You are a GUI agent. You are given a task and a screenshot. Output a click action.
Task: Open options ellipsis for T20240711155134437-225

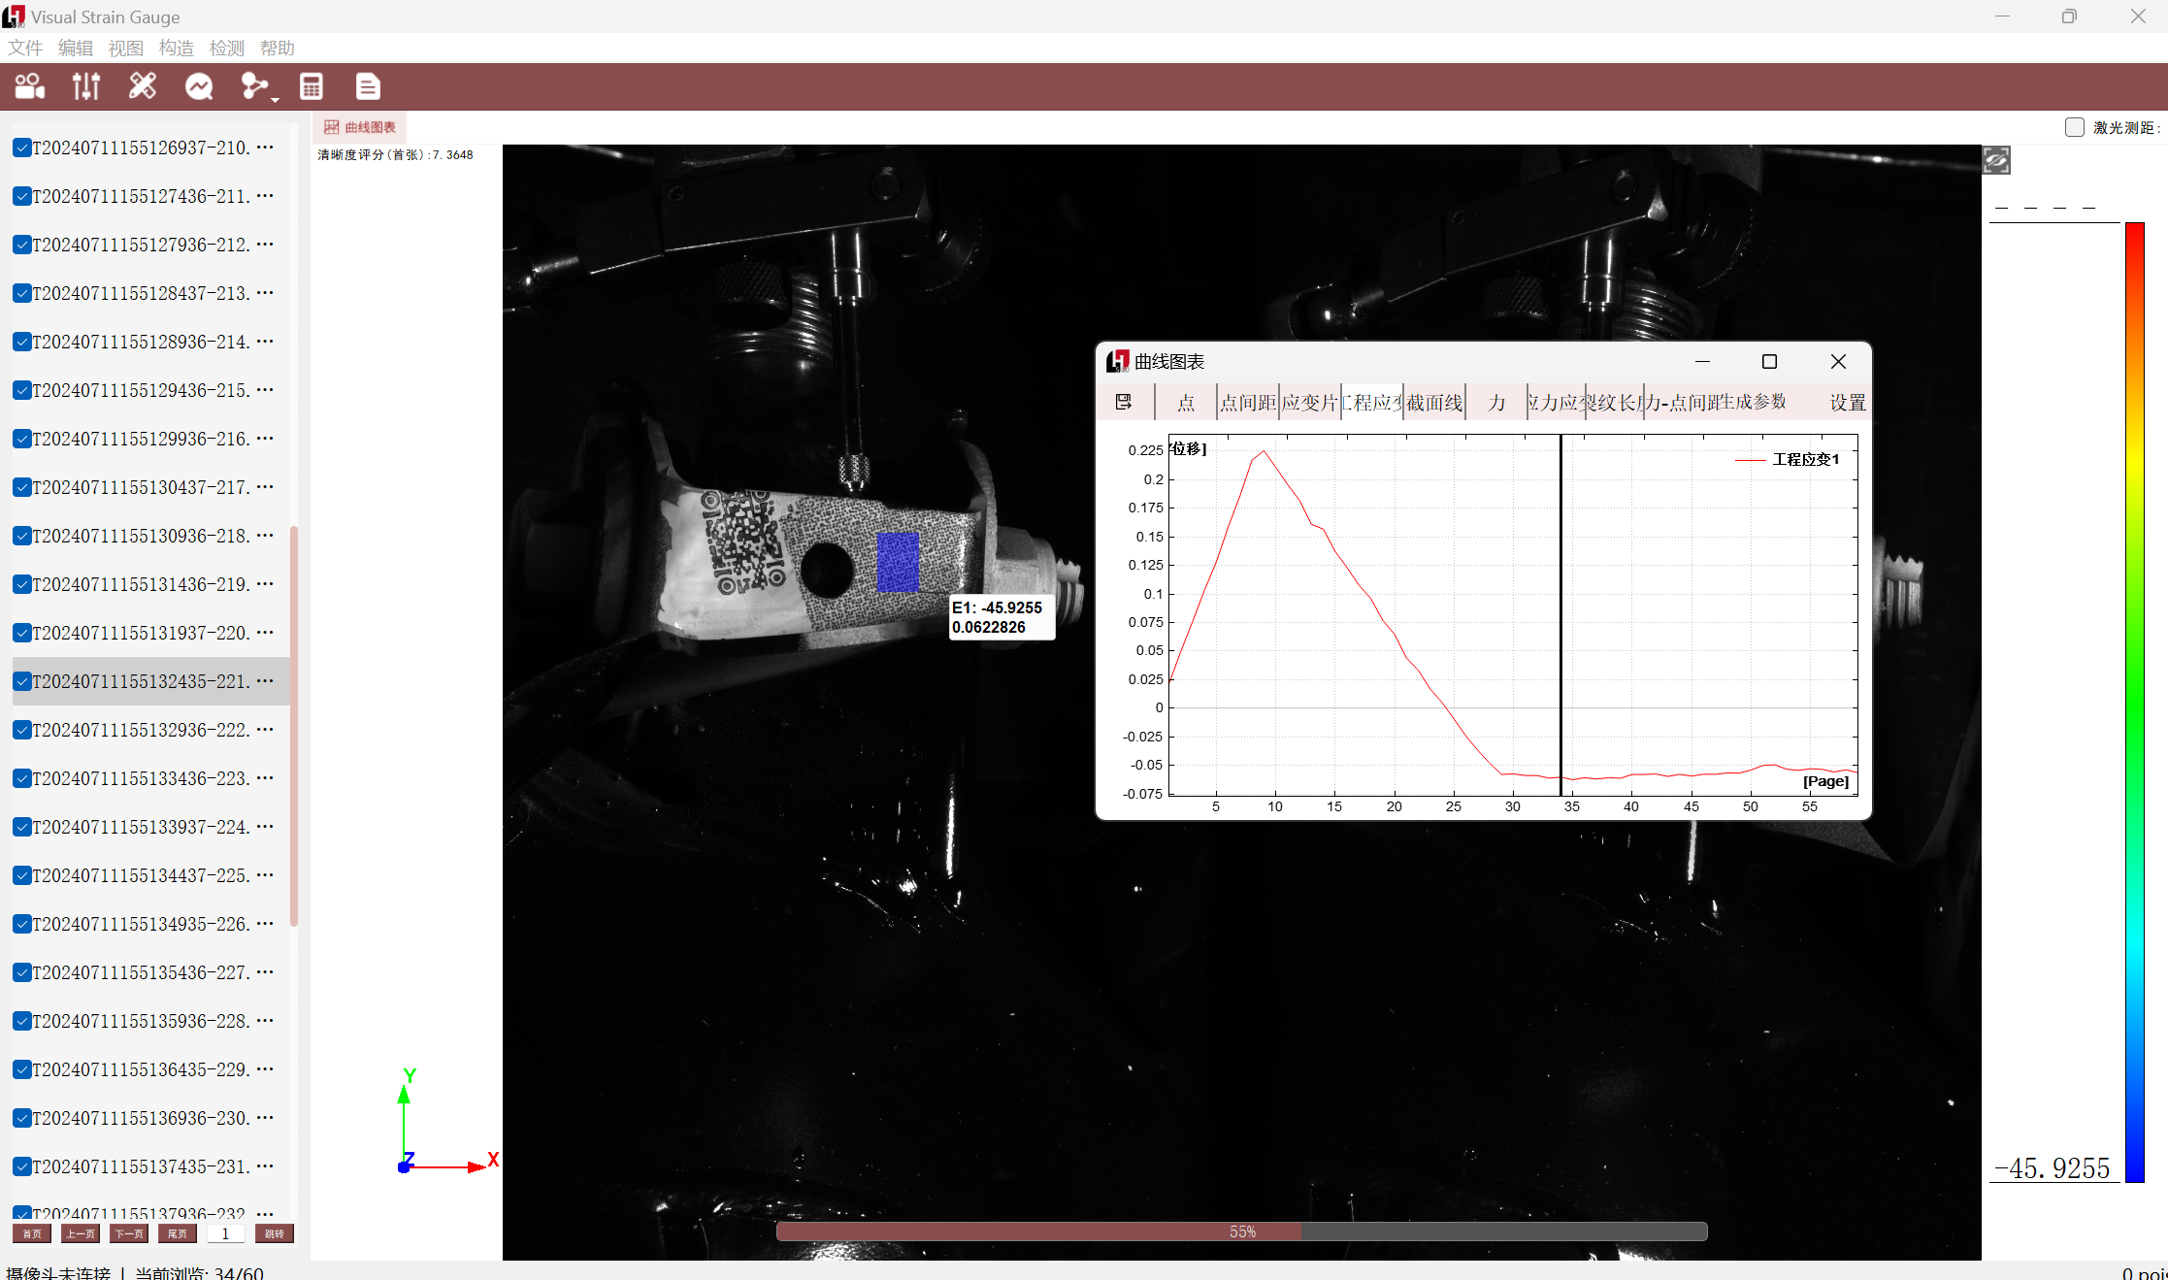tap(265, 875)
